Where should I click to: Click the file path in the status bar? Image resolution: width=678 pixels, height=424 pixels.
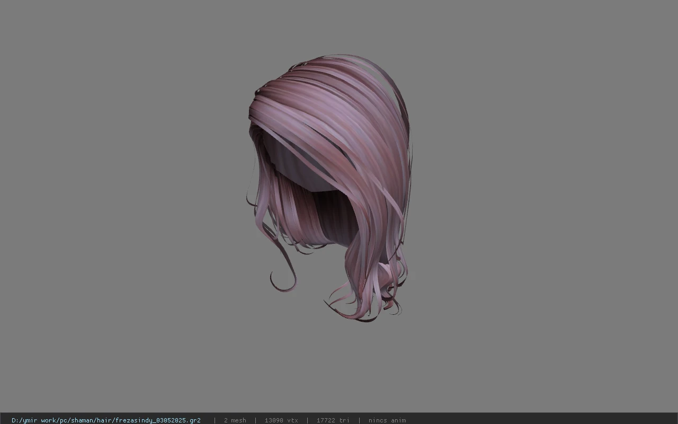[106, 420]
